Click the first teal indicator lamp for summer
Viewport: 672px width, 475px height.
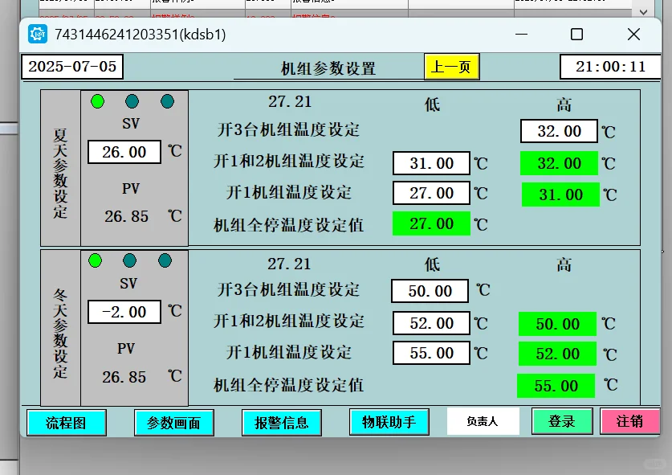(132, 101)
